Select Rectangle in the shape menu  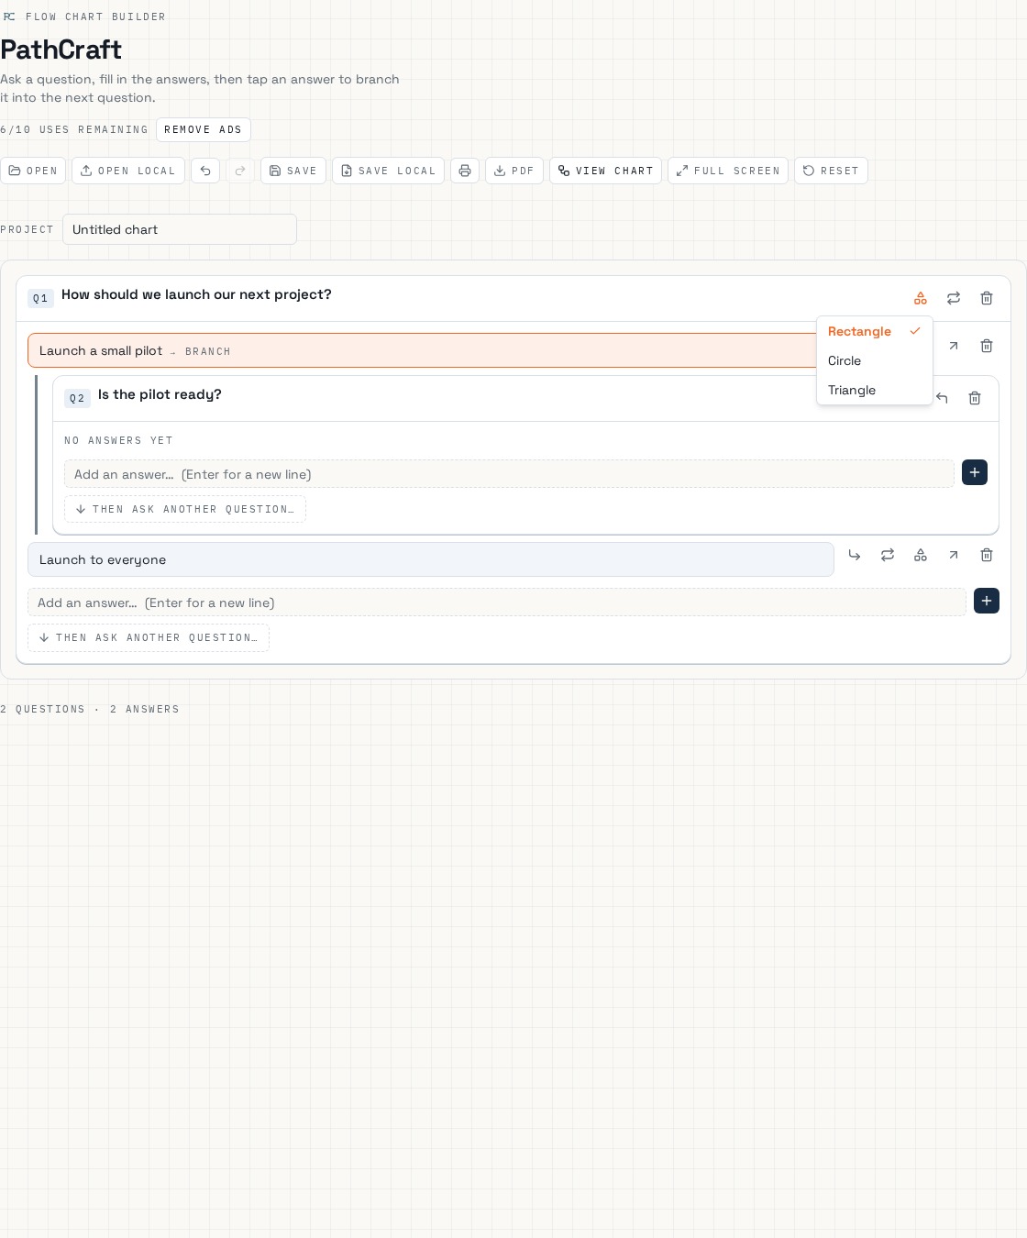(x=875, y=331)
